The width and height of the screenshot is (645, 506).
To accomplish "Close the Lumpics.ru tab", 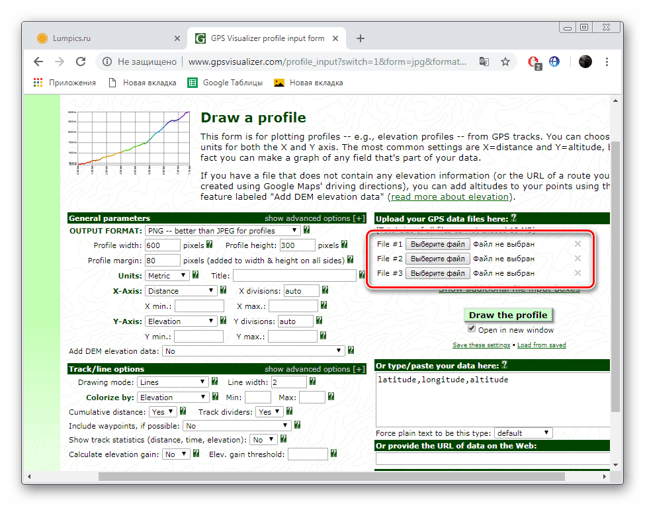I will pyautogui.click(x=177, y=38).
